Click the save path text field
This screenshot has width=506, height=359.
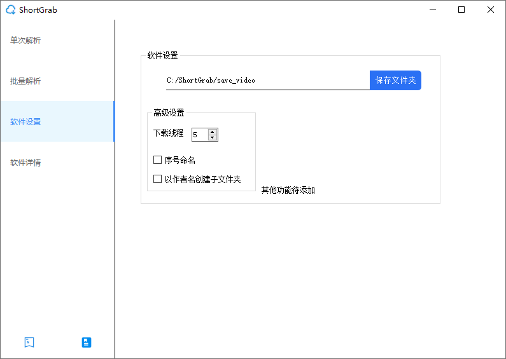(267, 81)
